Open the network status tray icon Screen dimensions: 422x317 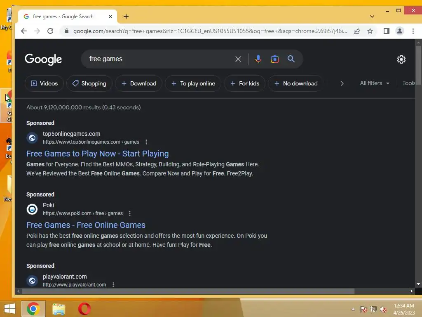(373, 309)
